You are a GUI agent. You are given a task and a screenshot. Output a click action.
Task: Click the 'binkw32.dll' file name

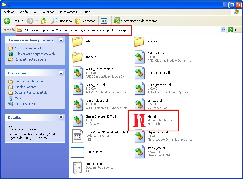pos(155,101)
